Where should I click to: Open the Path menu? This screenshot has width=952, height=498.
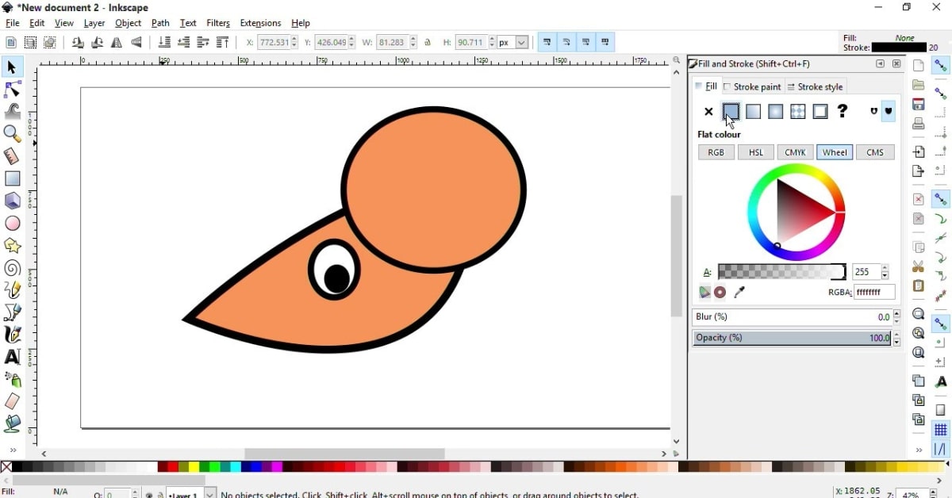[160, 24]
